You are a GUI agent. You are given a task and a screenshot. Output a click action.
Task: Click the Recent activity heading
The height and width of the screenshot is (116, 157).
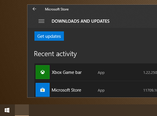[55, 54]
